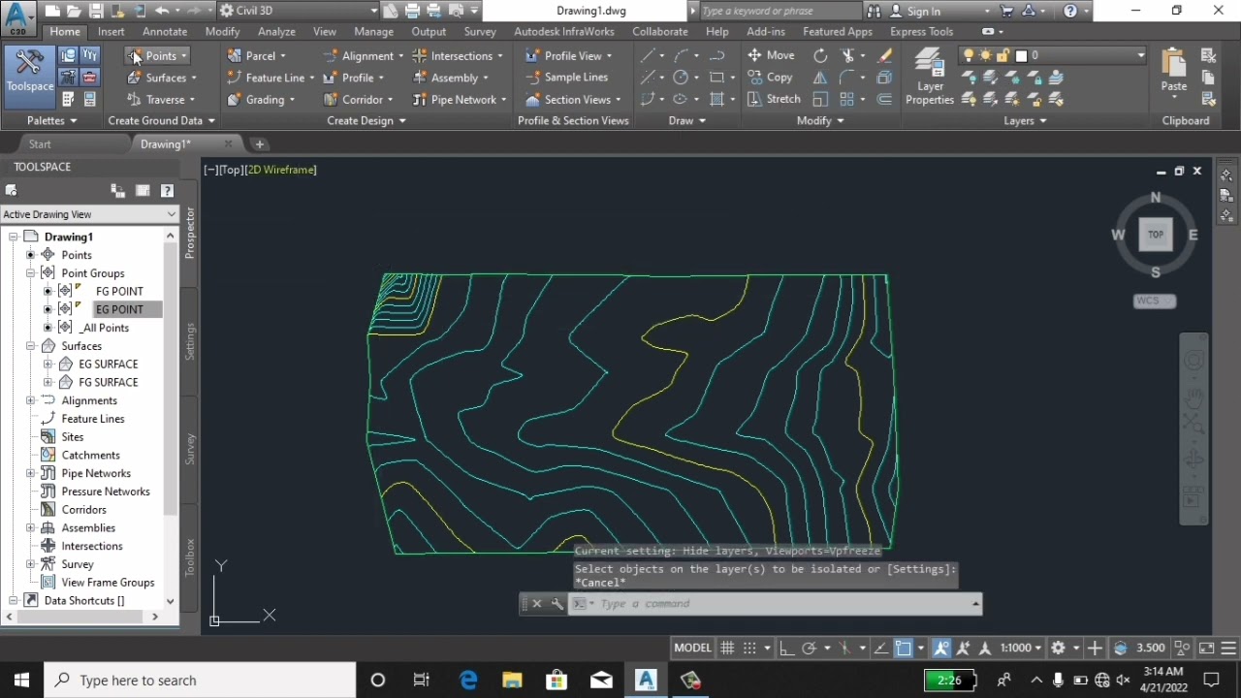Toggle Clean Screen icon in status bar

1207,648
